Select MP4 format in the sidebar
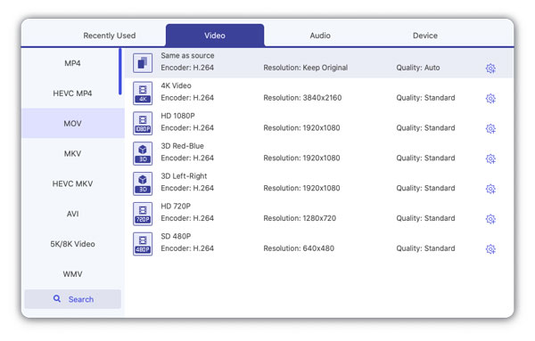This screenshot has height=341, width=535. (72, 63)
